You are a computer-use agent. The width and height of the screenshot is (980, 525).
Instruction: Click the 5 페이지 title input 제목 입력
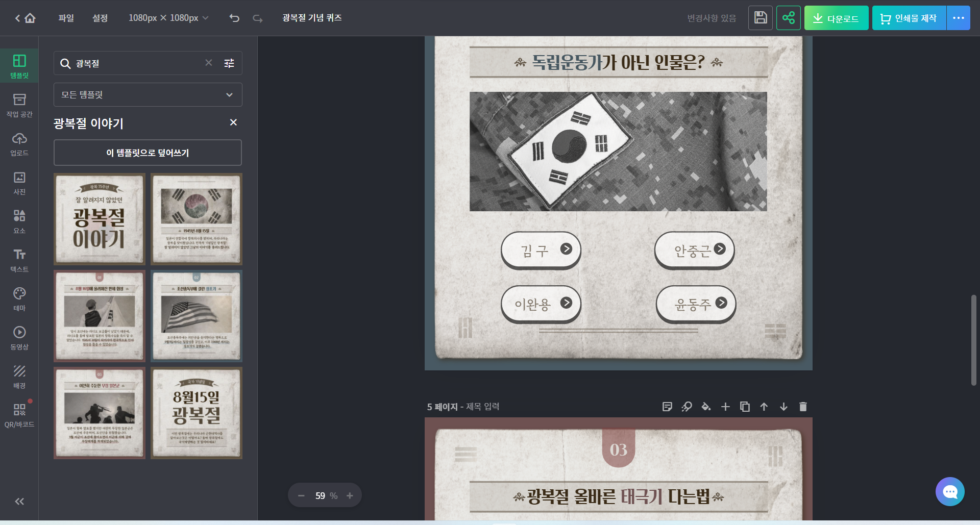(482, 407)
